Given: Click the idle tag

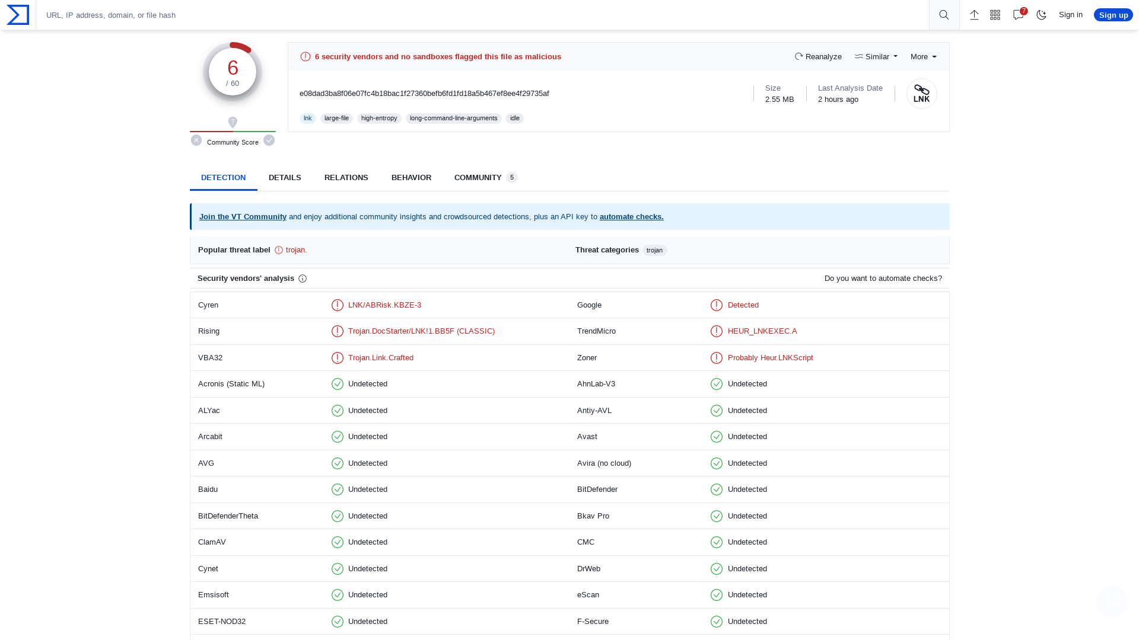Looking at the screenshot, I should [x=515, y=119].
